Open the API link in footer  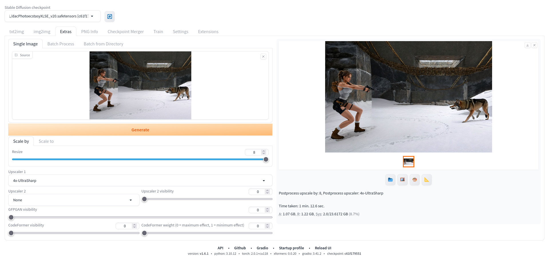tap(220, 248)
